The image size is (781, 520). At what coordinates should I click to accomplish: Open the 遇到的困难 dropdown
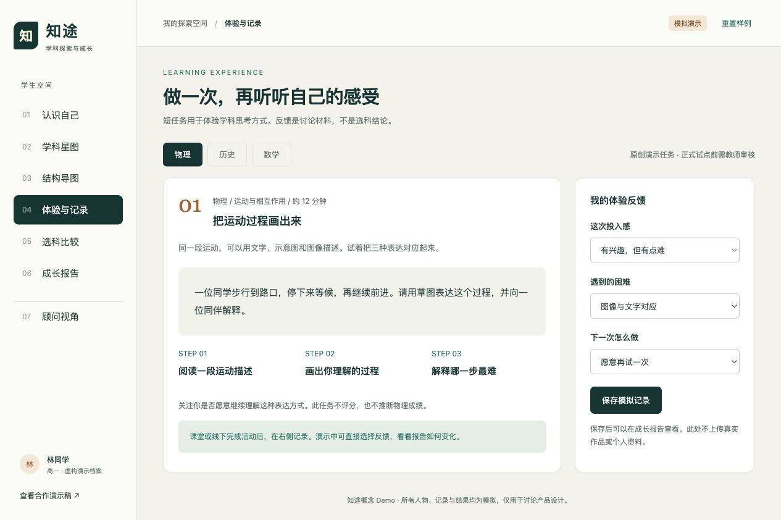point(665,306)
